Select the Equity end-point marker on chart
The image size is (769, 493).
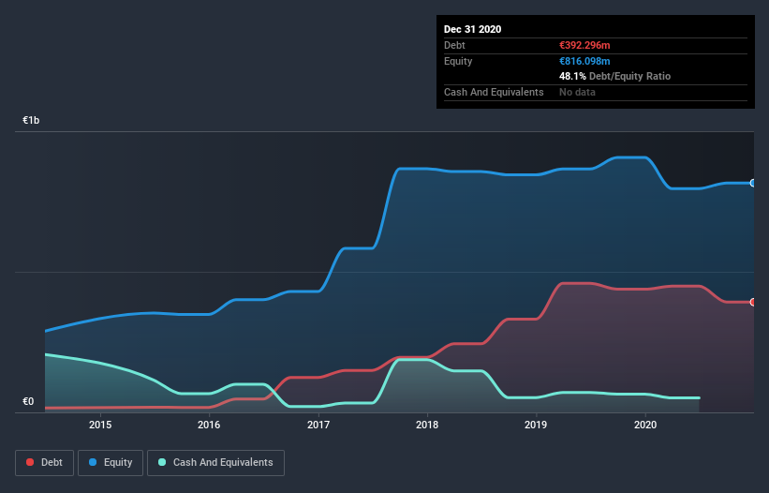coord(753,183)
